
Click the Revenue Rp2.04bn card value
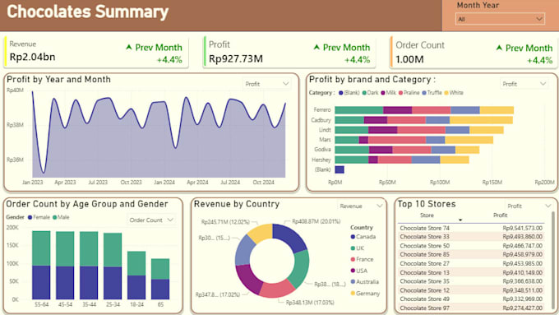click(x=32, y=57)
